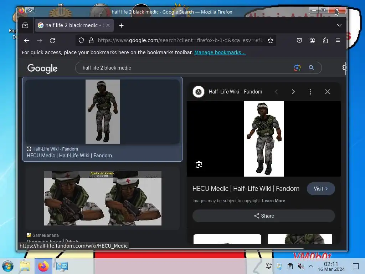Image resolution: width=365 pixels, height=274 pixels.
Task: Close the 'half life 2 black medic' tab
Action: pos(108,25)
